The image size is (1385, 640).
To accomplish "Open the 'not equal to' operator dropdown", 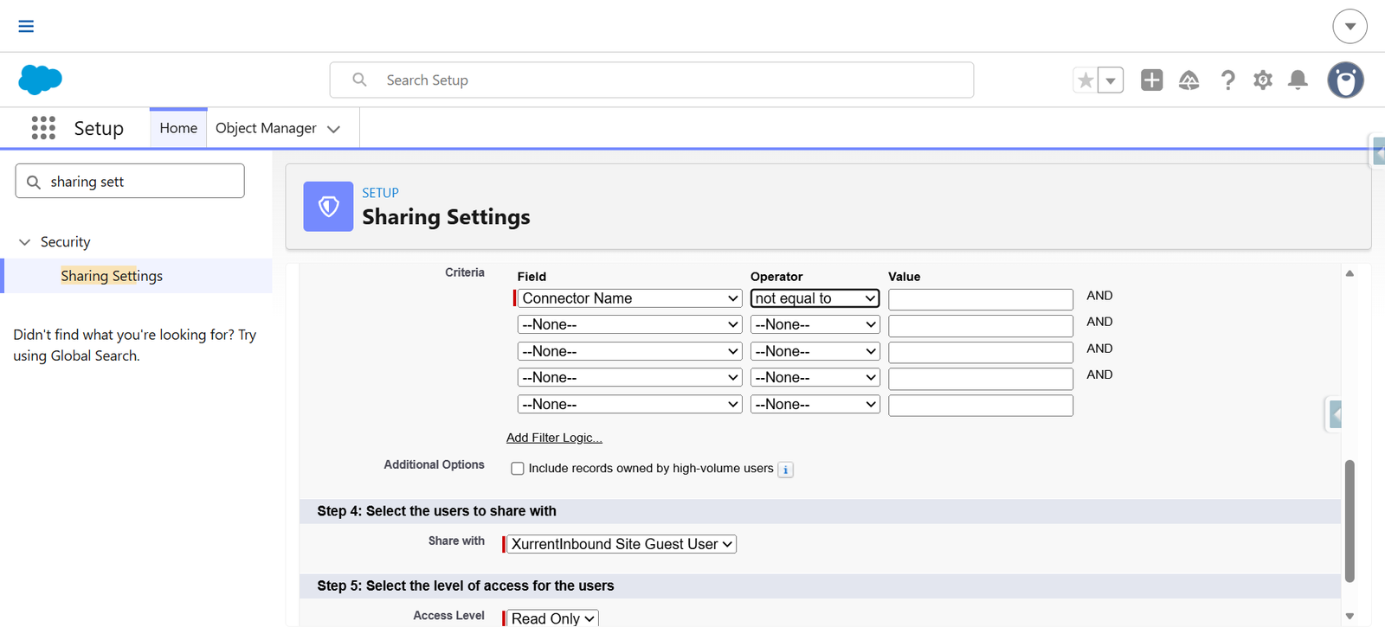I will click(x=815, y=298).
